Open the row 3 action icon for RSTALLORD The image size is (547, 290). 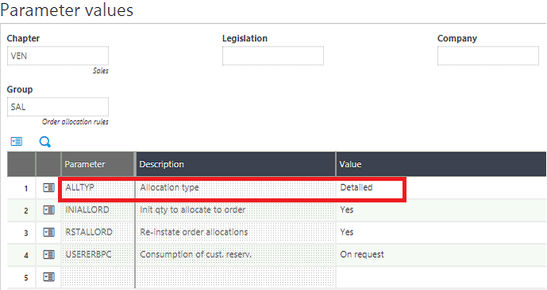point(48,232)
